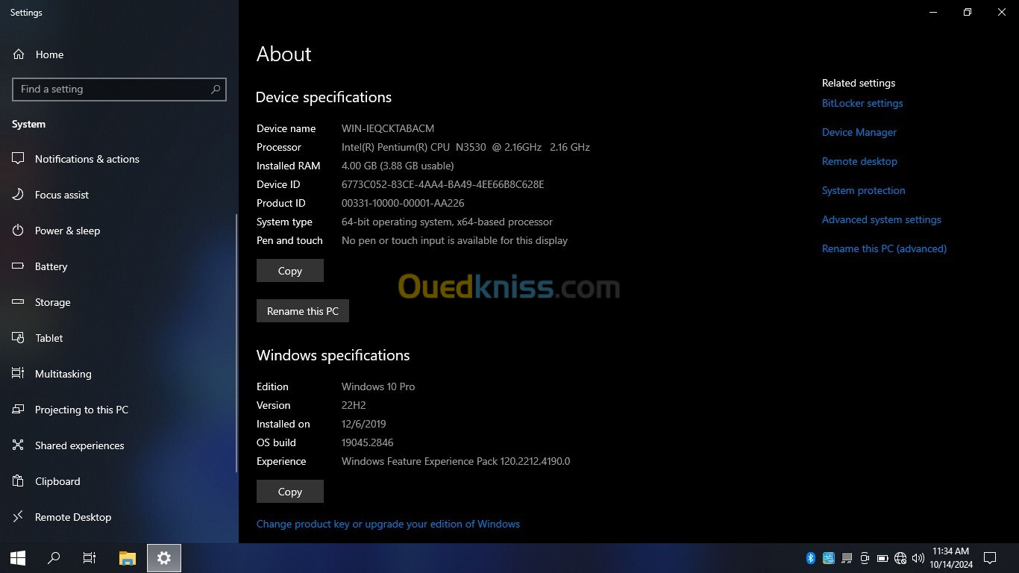Focus the Find a setting search box
This screenshot has height=573, width=1019.
tap(119, 89)
